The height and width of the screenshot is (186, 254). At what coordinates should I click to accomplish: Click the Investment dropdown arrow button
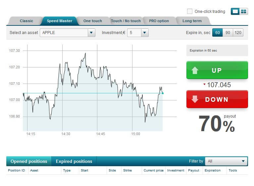[x=145, y=33]
